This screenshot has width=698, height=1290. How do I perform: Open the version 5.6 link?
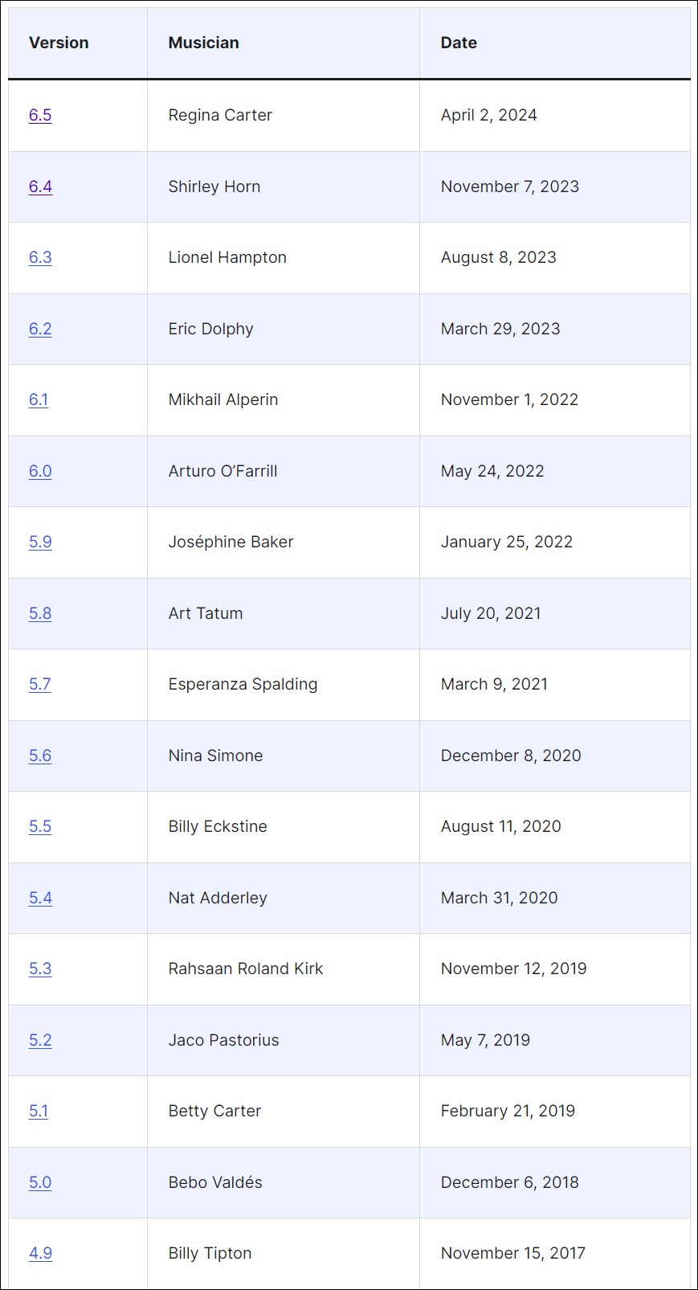click(40, 756)
